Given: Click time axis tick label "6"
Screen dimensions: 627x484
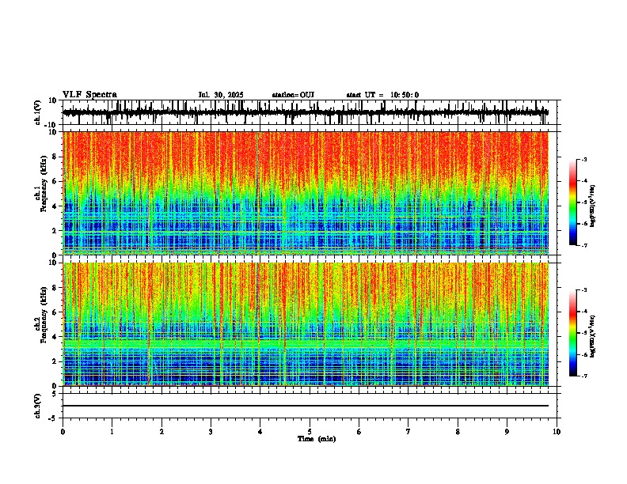Looking at the screenshot, I should (x=359, y=432).
